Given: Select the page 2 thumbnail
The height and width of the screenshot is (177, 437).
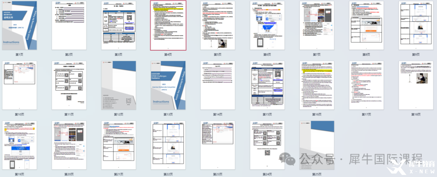Looking at the screenshot, I should [69, 25].
